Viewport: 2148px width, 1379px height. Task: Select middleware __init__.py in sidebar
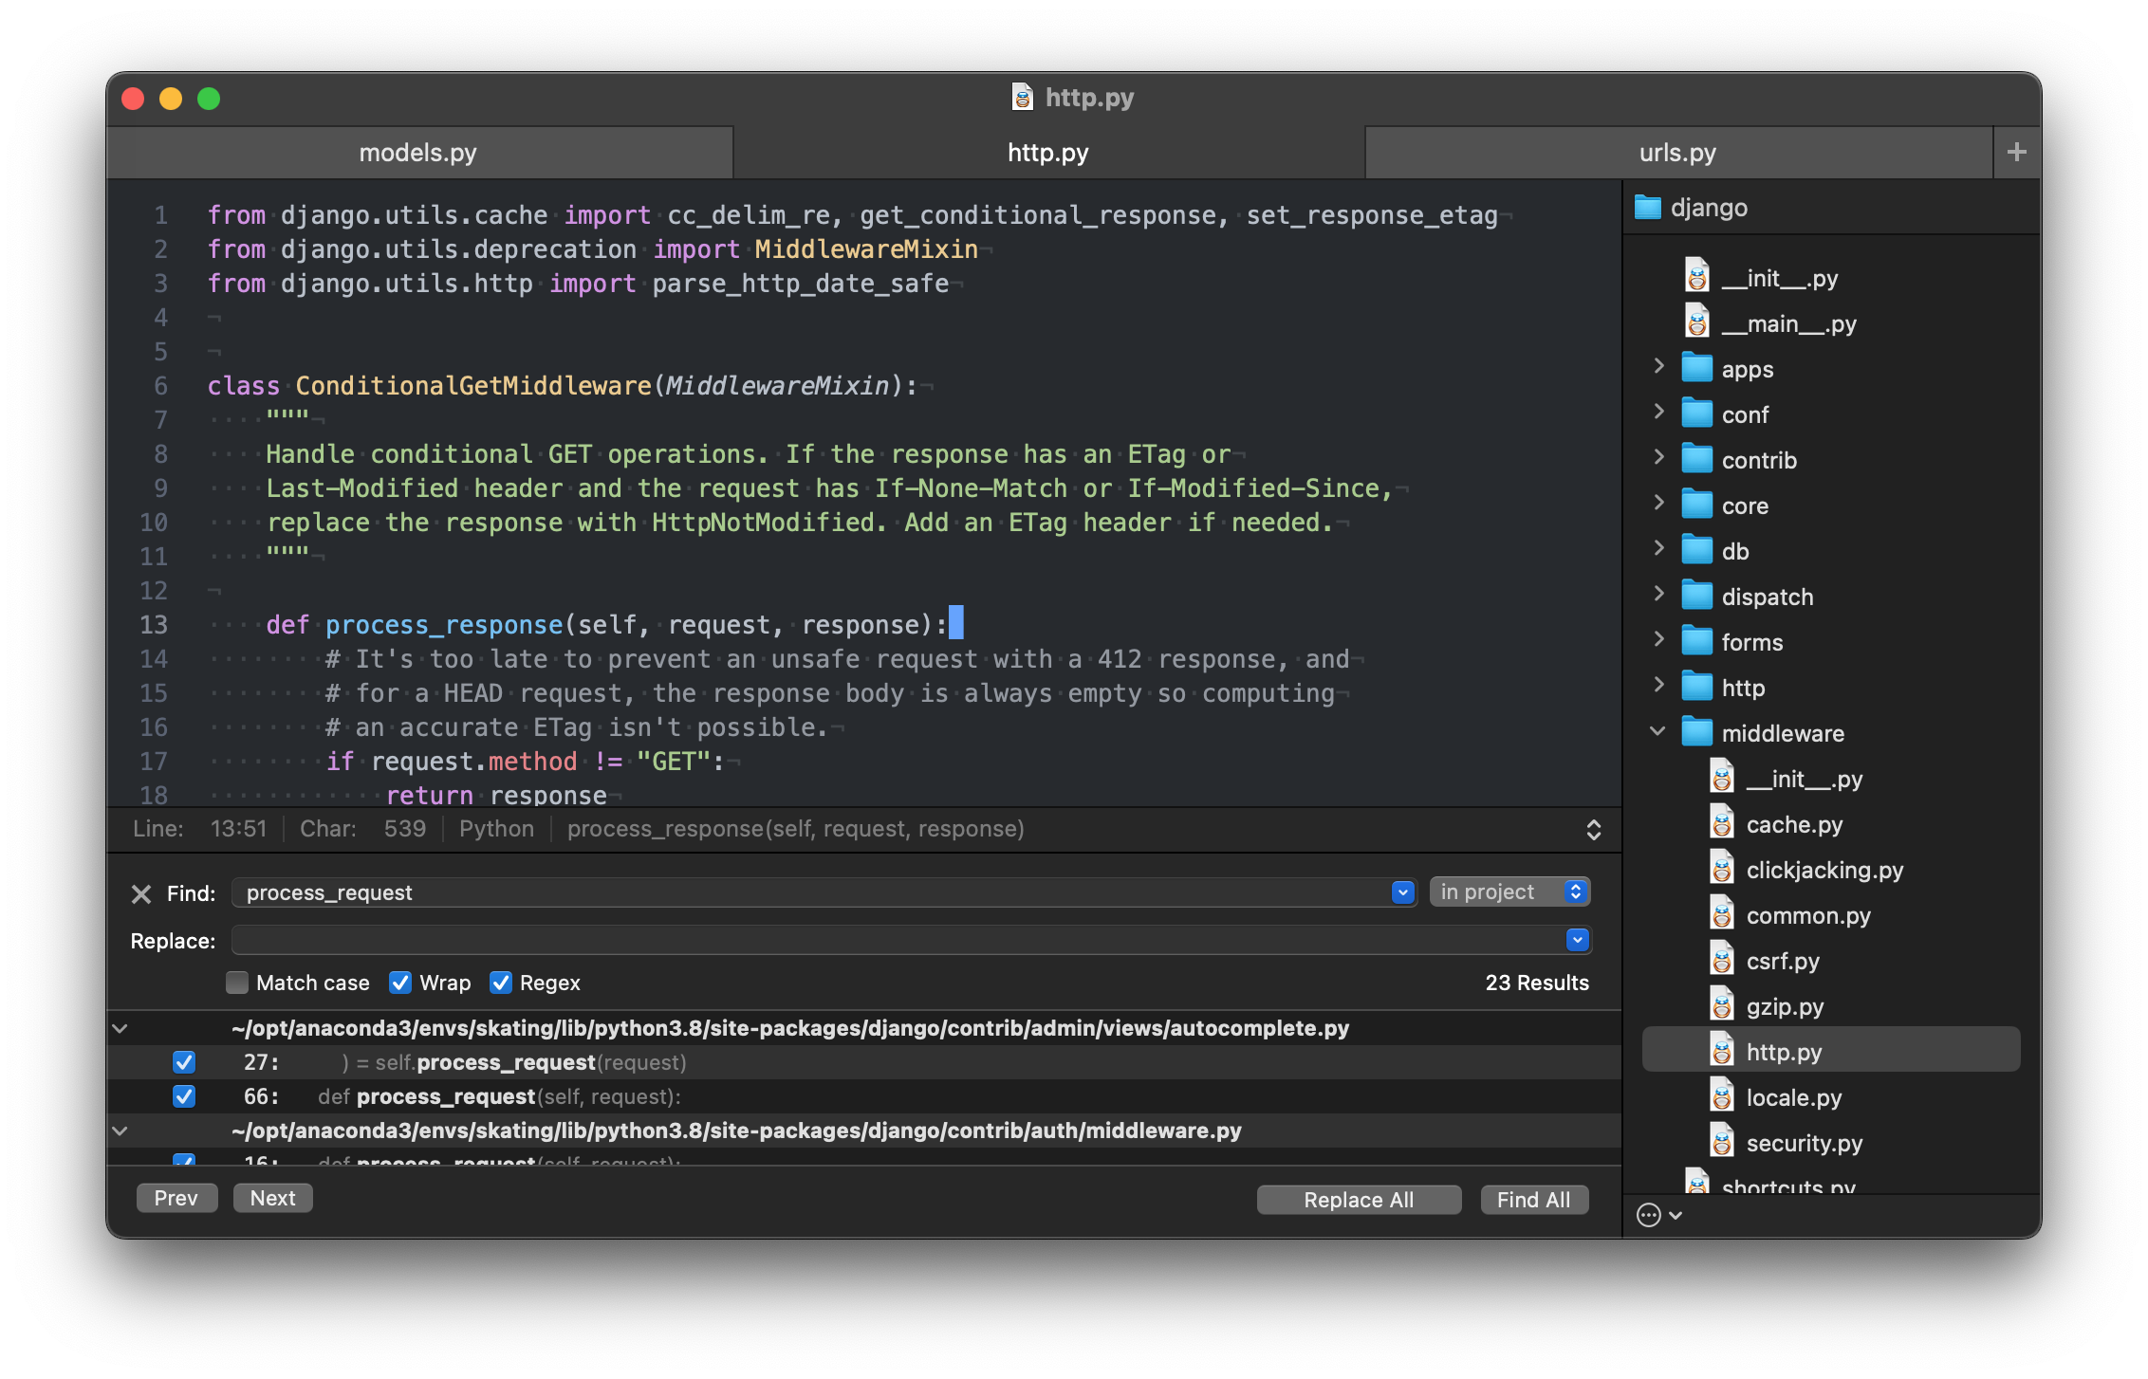click(x=1805, y=779)
